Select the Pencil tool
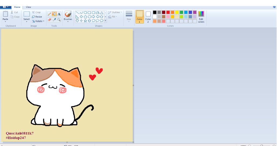This screenshot has width=277, height=146. pos(50,14)
